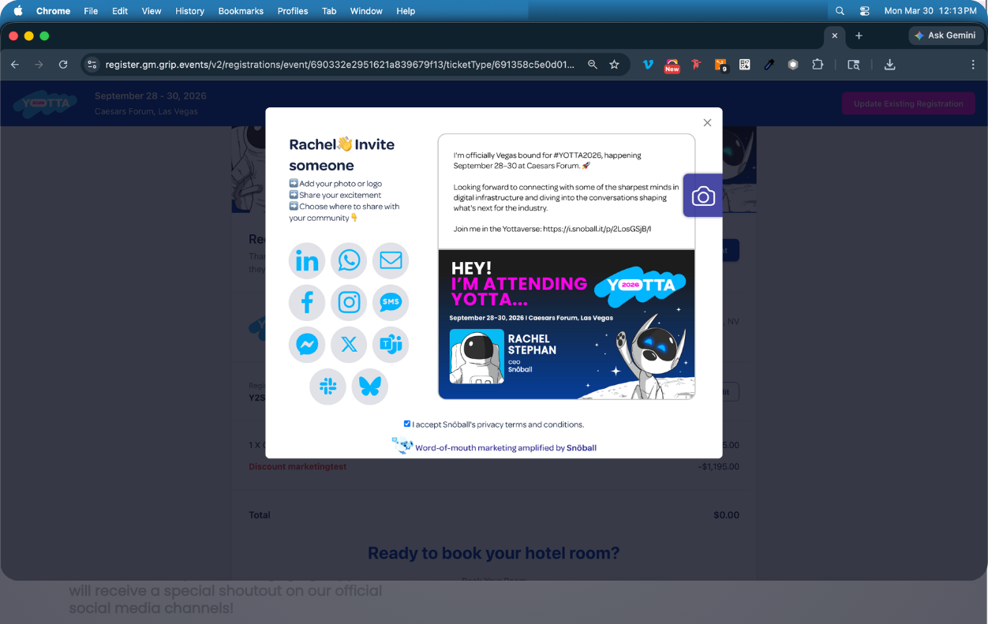
Task: Open the Apple menu
Action: click(17, 11)
